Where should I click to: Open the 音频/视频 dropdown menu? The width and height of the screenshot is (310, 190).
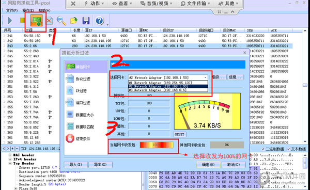tap(156, 4)
